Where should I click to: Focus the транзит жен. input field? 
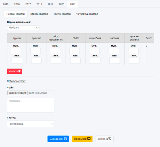36,61
